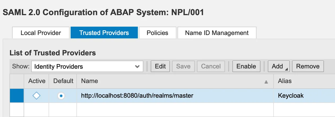Select the Default radio button for Keycloak

61,96
